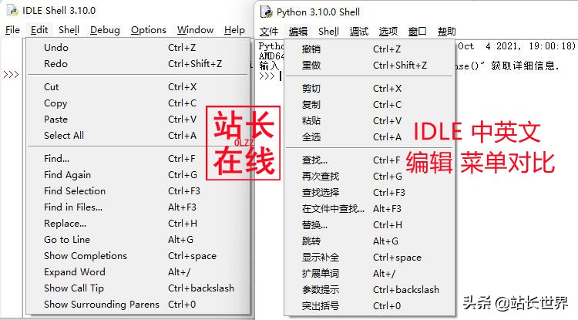
Task: Select Cut in the Edit menu
Action: coord(139,87)
